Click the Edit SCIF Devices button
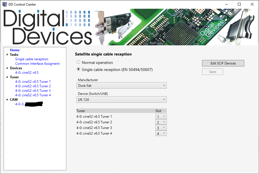Image resolution: width=259 pixels, height=174 pixels. (x=223, y=63)
